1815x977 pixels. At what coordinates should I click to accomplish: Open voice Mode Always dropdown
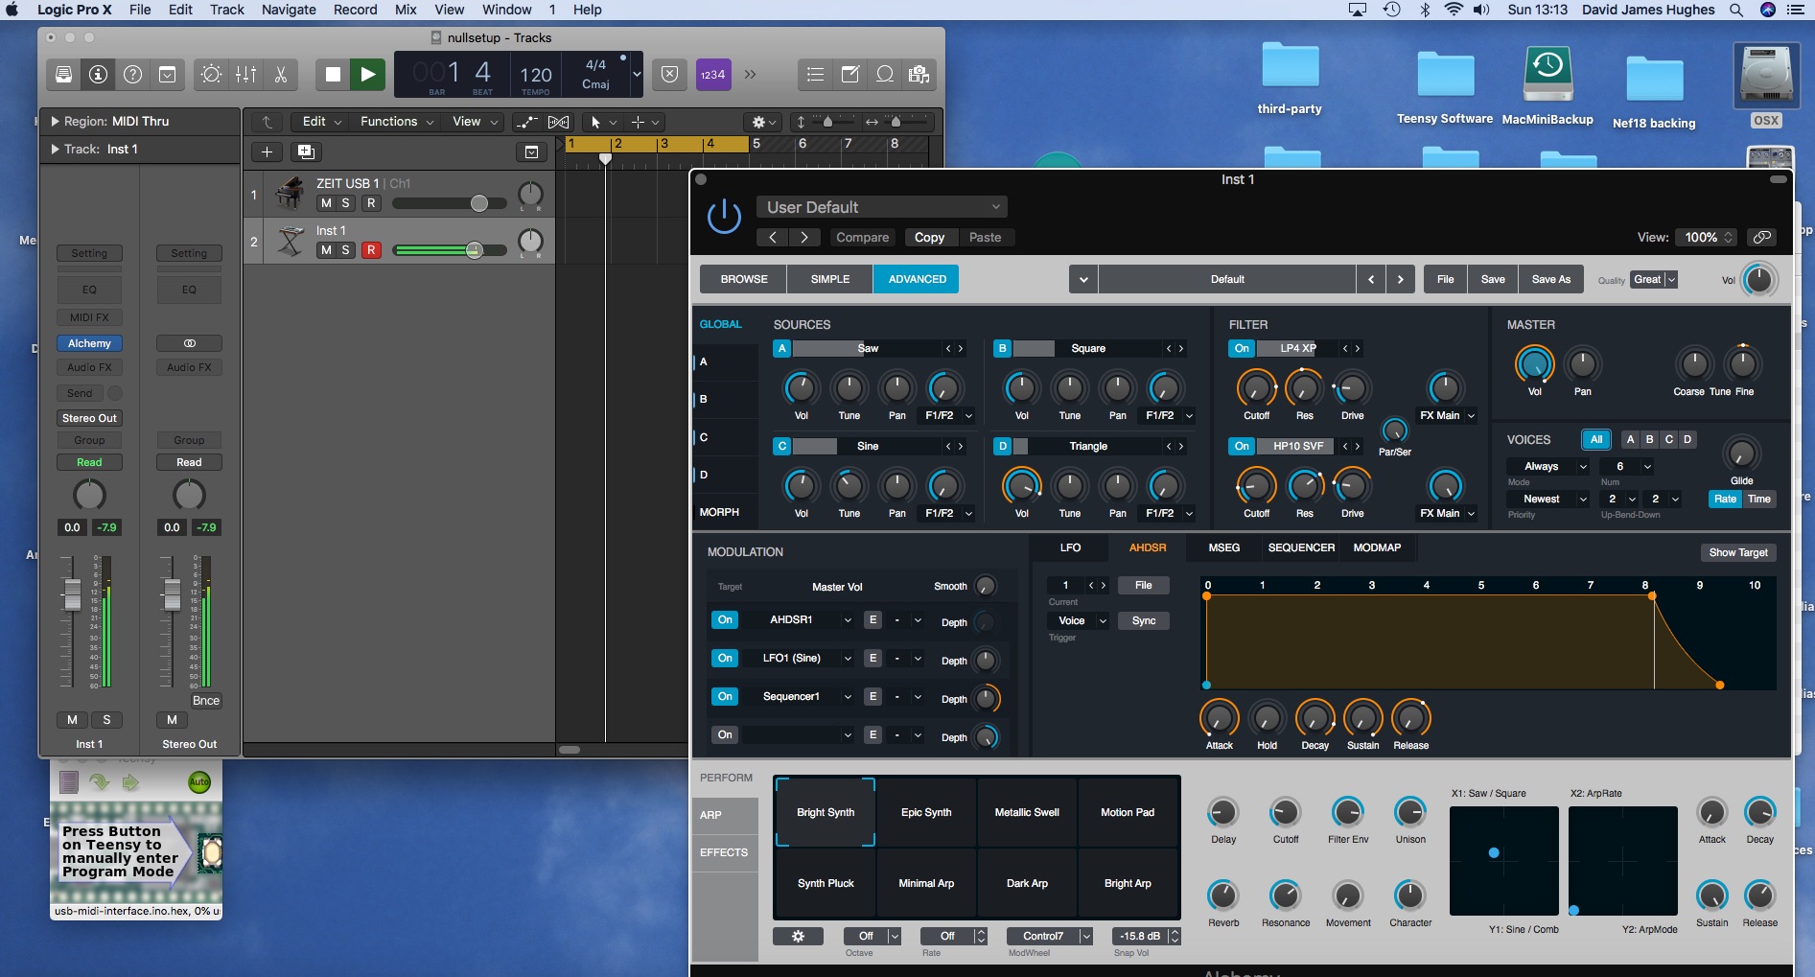(1548, 467)
